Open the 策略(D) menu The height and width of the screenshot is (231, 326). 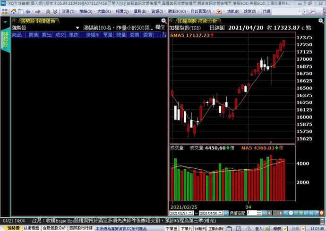tap(87, 12)
